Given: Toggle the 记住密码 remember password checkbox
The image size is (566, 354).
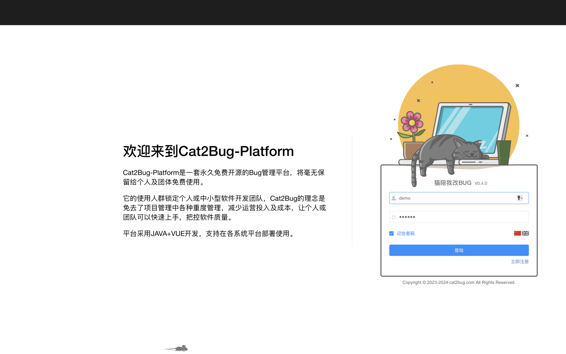Looking at the screenshot, I should [391, 233].
